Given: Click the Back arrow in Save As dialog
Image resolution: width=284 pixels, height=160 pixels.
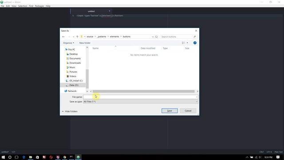Looking at the screenshot, I should 63,36.
